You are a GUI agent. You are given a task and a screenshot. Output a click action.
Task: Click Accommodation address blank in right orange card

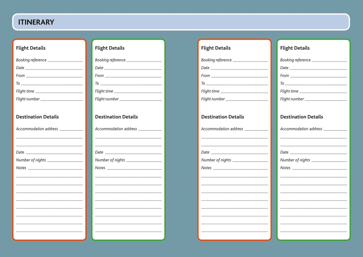256,129
